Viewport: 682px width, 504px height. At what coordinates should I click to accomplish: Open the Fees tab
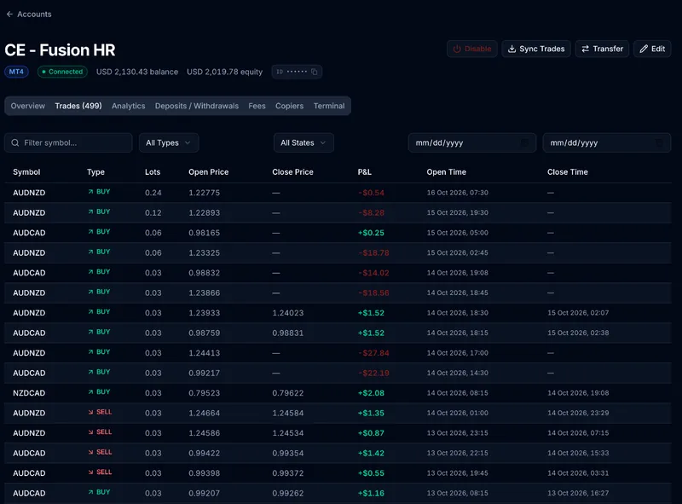point(257,106)
